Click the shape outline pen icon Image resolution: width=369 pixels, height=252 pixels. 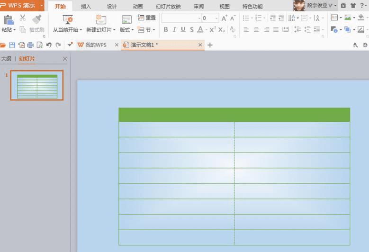point(361,30)
